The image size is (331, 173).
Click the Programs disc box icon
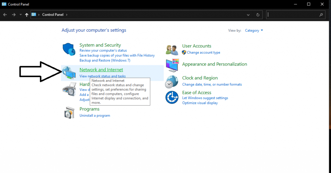(69, 113)
